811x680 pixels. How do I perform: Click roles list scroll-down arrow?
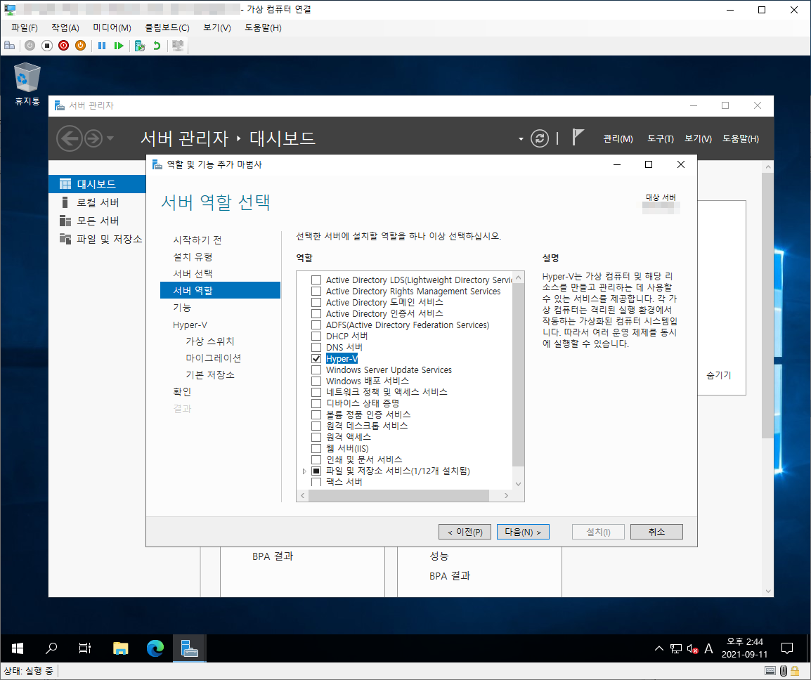518,484
